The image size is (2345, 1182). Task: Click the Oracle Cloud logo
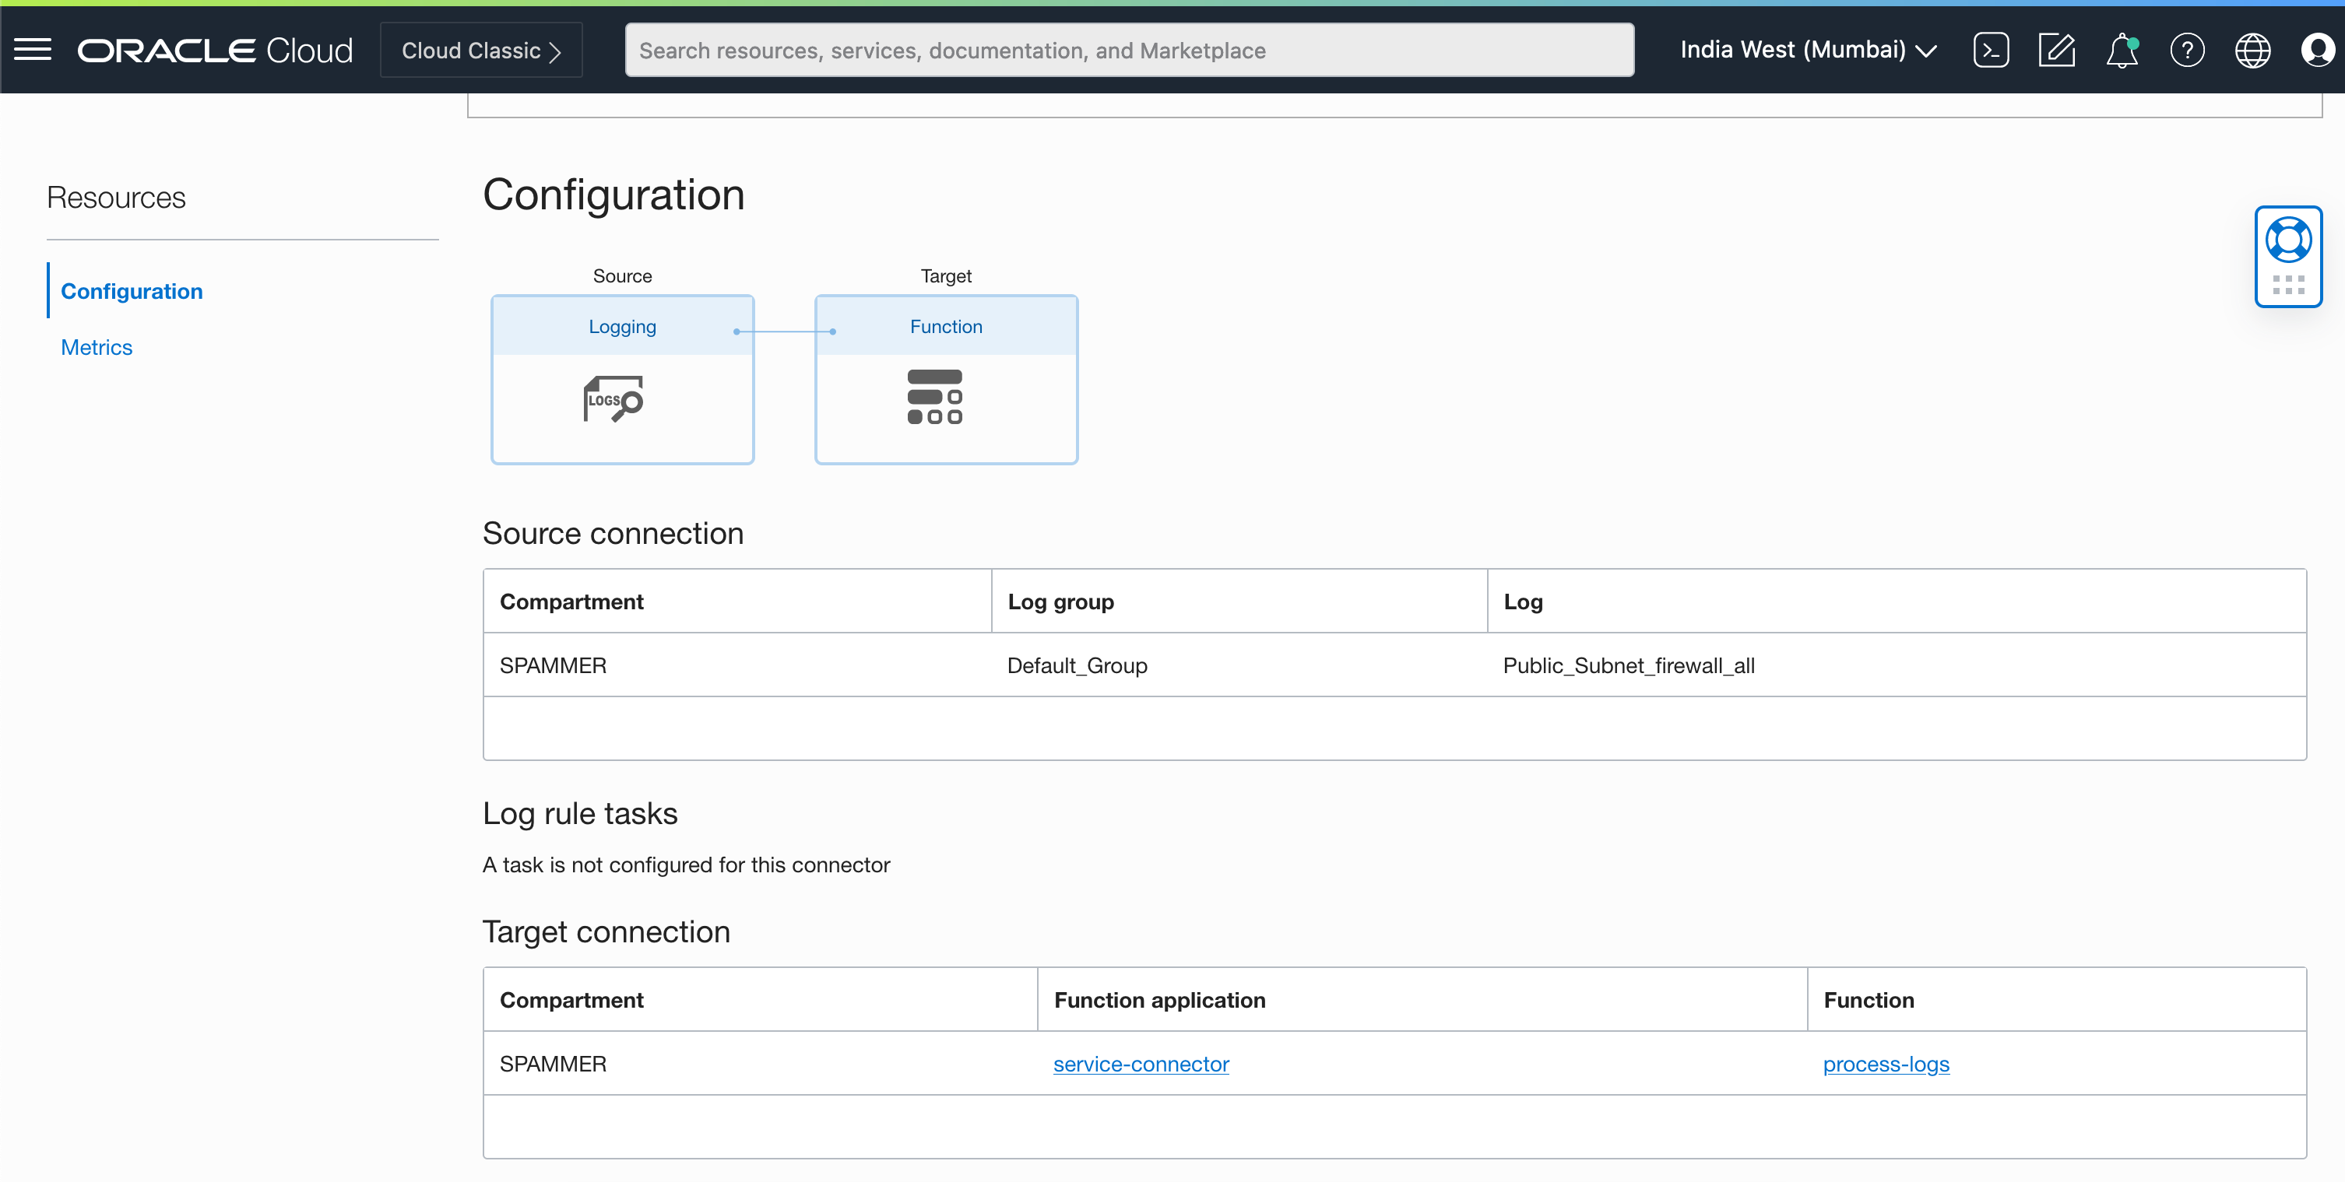[x=215, y=50]
